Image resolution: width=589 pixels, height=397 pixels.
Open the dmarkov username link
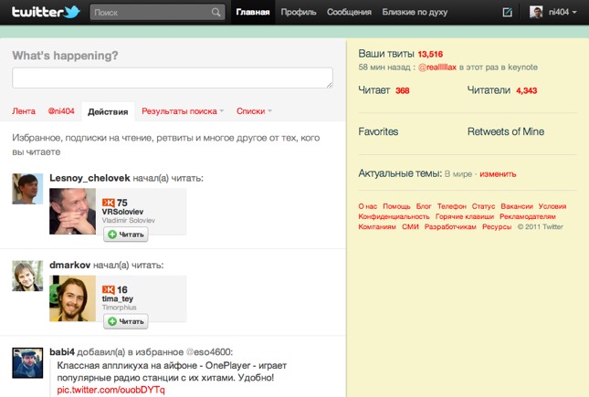tap(70, 266)
